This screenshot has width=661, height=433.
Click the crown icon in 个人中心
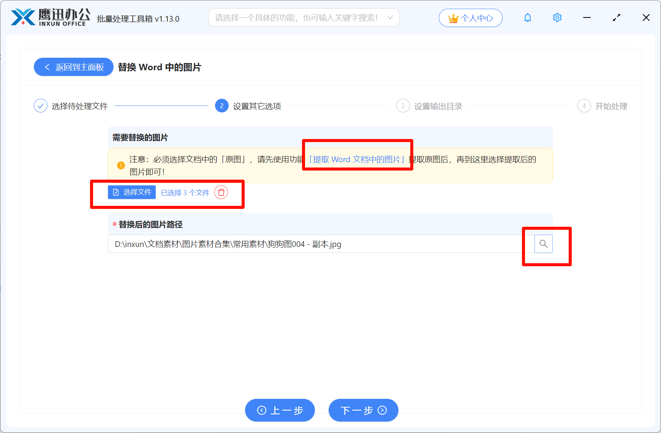(452, 17)
